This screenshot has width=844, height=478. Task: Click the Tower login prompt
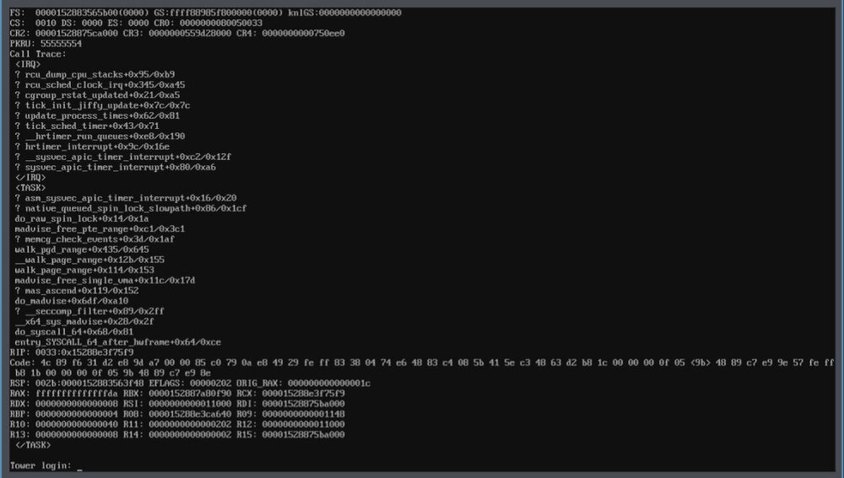pyautogui.click(x=41, y=465)
